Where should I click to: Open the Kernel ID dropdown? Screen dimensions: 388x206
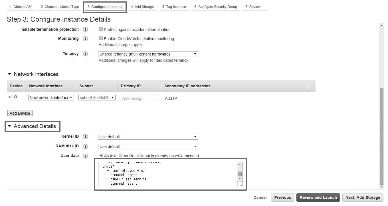(148, 137)
